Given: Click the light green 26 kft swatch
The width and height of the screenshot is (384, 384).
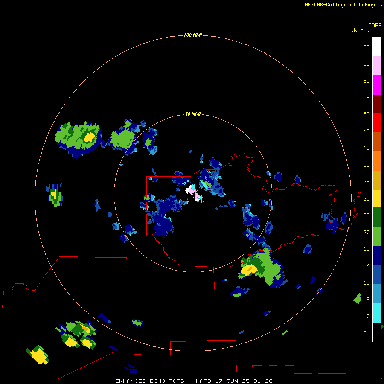Looking at the screenshot, I should 377,236.
